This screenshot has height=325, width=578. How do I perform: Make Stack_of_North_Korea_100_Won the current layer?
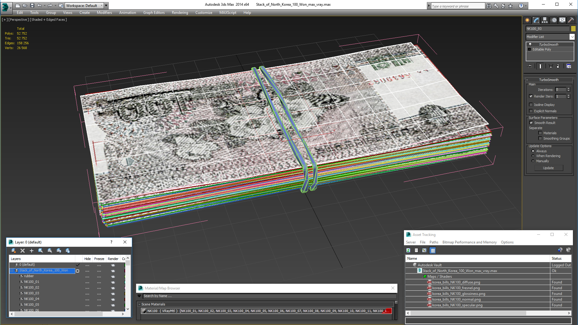tap(78, 271)
